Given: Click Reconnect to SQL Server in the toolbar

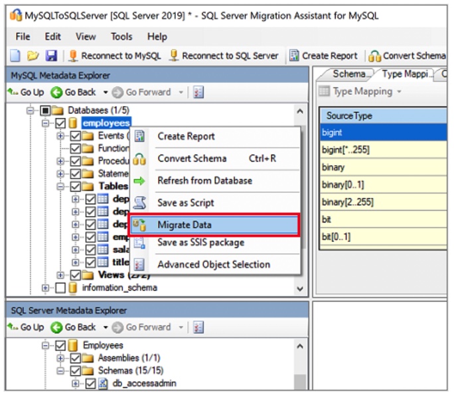Looking at the screenshot, I should coord(224,56).
